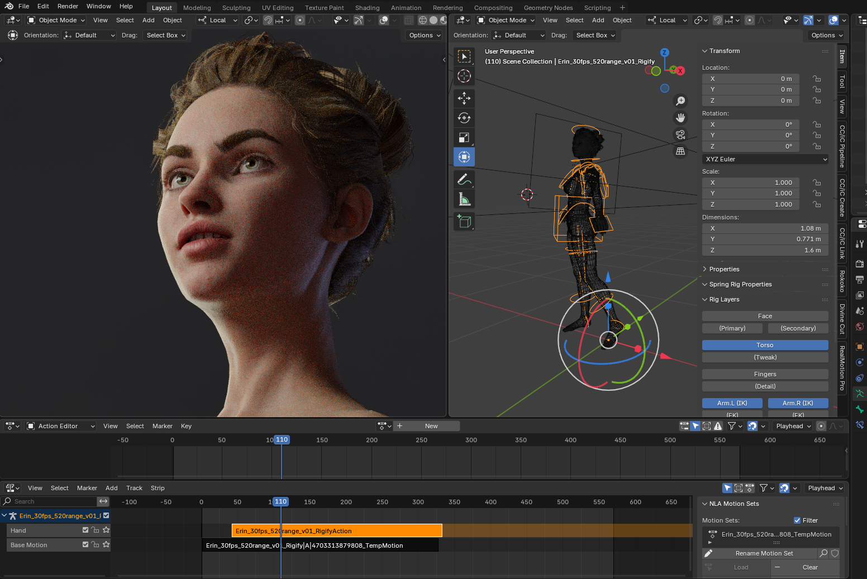
Task: Click the pan view hand icon
Action: (680, 118)
